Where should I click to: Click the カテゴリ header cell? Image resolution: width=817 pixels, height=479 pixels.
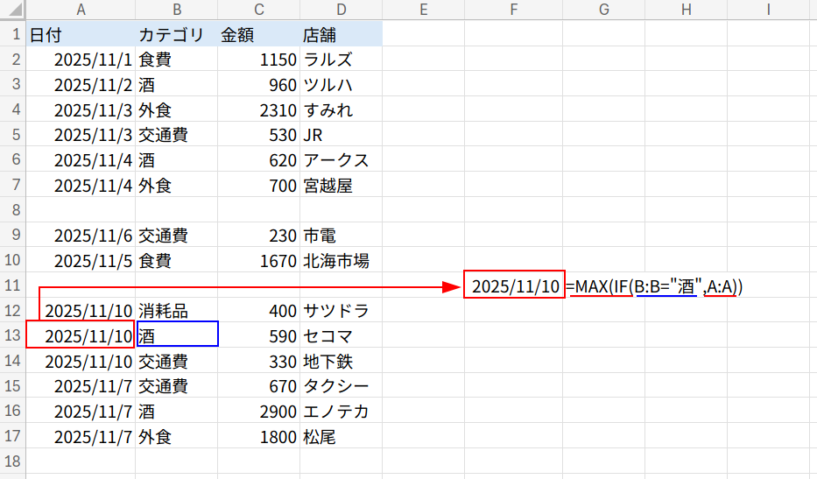click(176, 35)
